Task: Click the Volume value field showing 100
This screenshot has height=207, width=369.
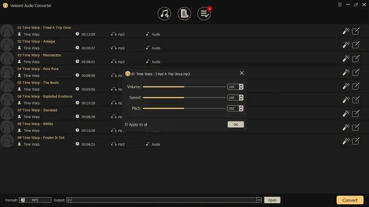Action: (x=233, y=87)
